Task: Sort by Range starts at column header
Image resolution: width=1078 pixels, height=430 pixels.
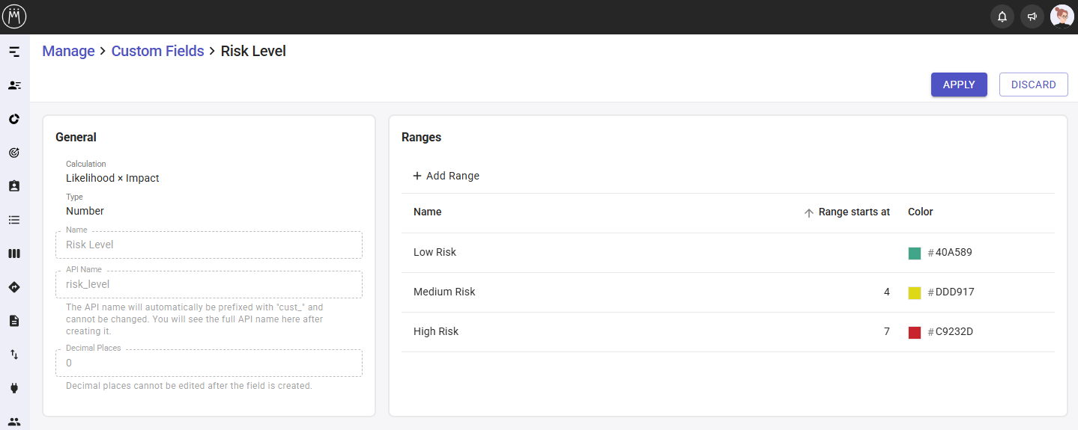Action: (853, 212)
